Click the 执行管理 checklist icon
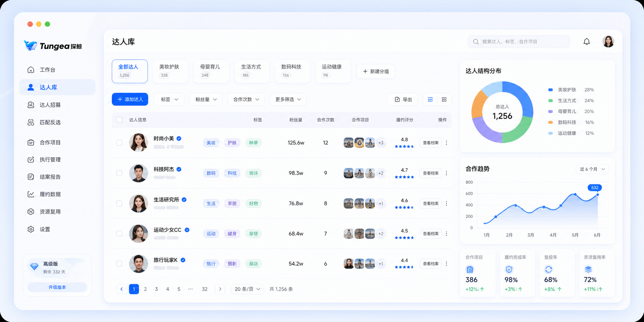The height and width of the screenshot is (322, 644). 31,160
